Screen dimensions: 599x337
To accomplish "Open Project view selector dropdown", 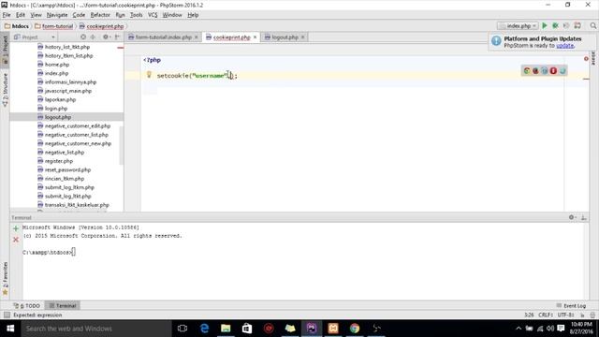I will pos(35,37).
